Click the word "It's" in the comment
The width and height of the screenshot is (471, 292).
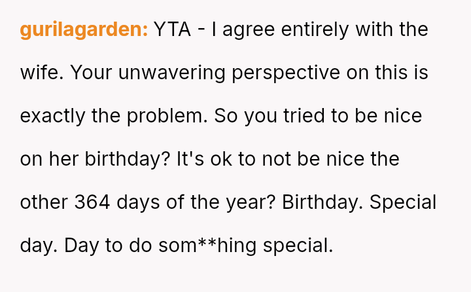point(190,159)
